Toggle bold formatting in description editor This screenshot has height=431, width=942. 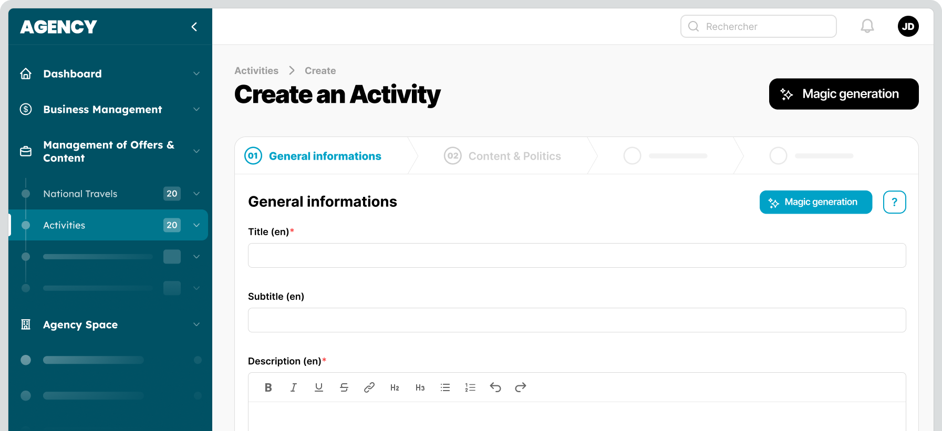tap(268, 387)
